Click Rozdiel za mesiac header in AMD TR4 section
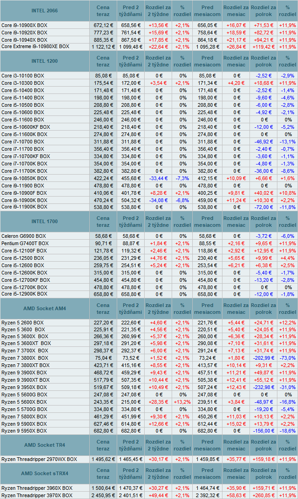Image resolution: width=298 pixels, height=499 pixels. point(236,445)
